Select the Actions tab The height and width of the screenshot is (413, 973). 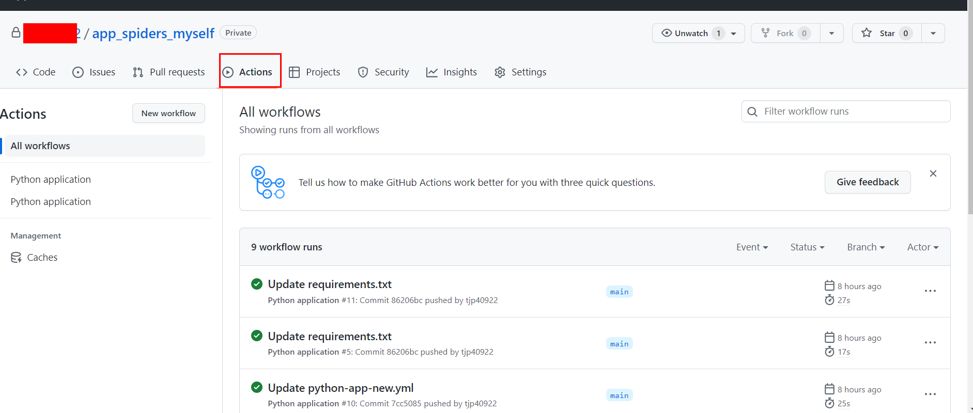click(x=248, y=72)
